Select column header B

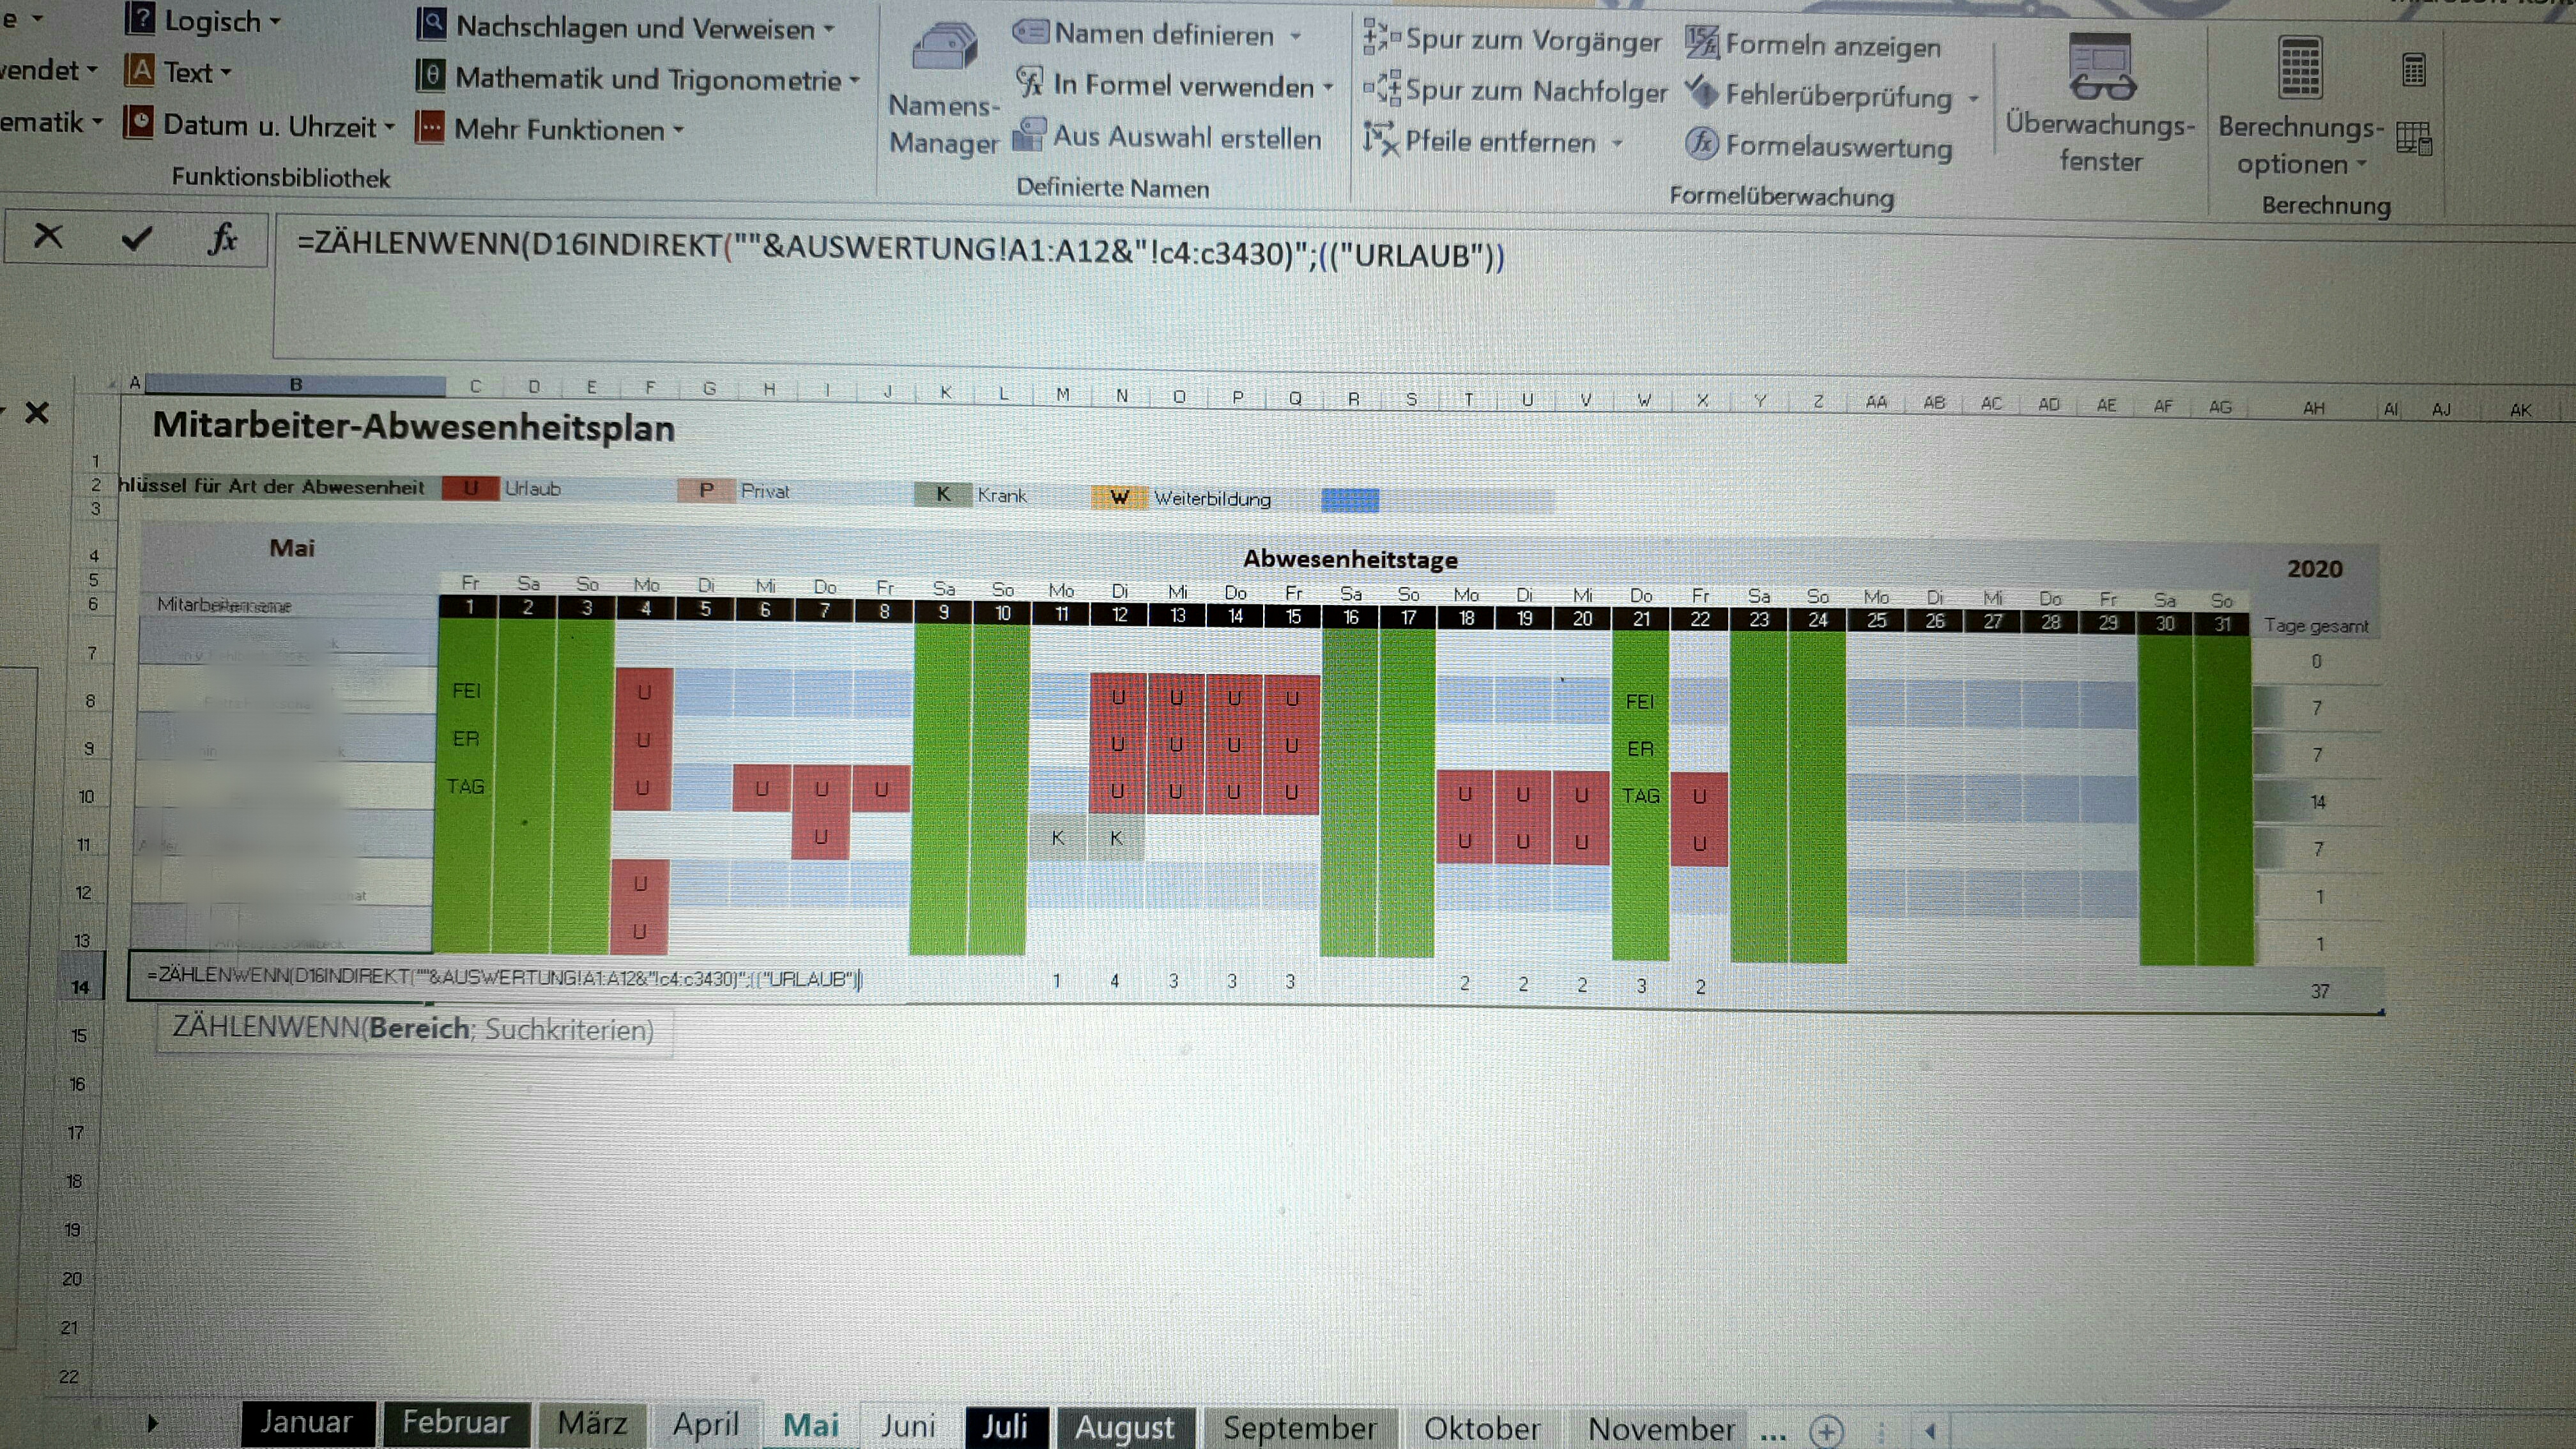pyautogui.click(x=296, y=384)
